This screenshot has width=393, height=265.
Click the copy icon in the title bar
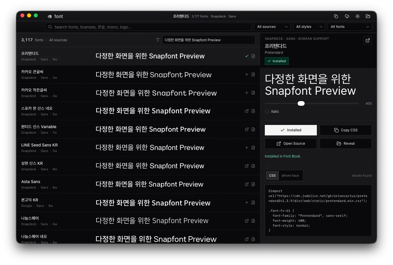pyautogui.click(x=336, y=16)
